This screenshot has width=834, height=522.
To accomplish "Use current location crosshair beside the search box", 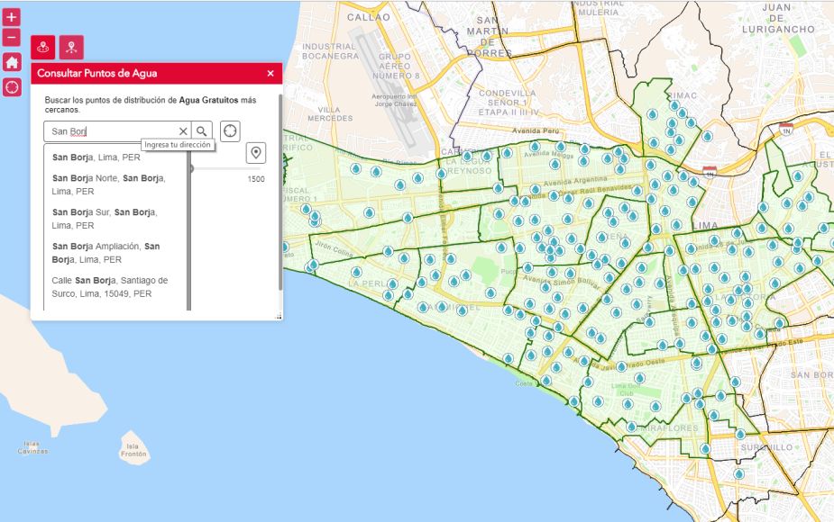I will tap(230, 130).
